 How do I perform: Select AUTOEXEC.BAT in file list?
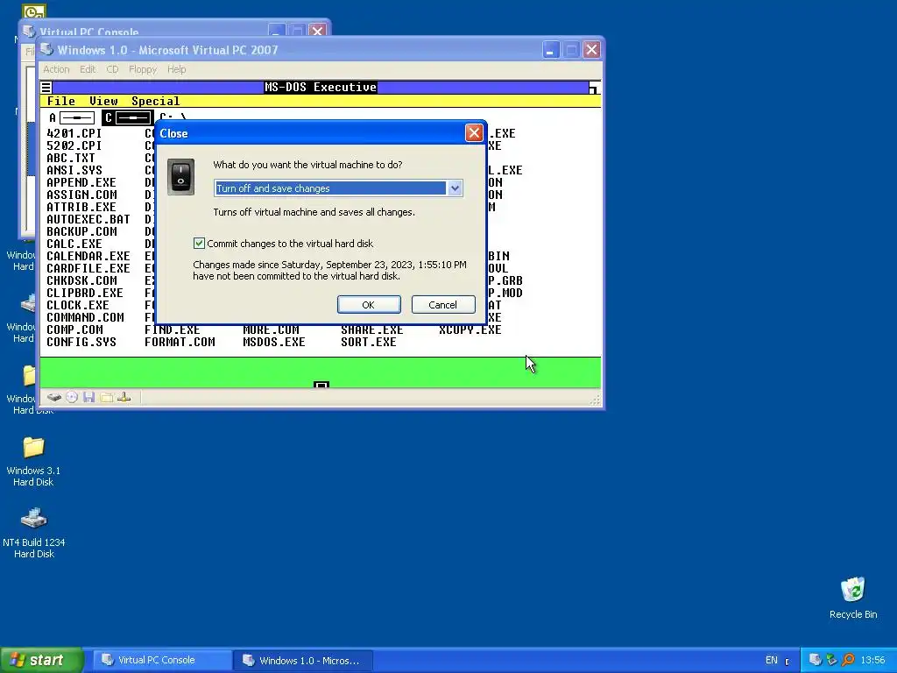pyautogui.click(x=88, y=219)
